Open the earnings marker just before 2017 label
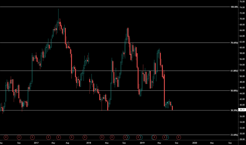This screenshot has width=246, height=145. click(x=32, y=137)
